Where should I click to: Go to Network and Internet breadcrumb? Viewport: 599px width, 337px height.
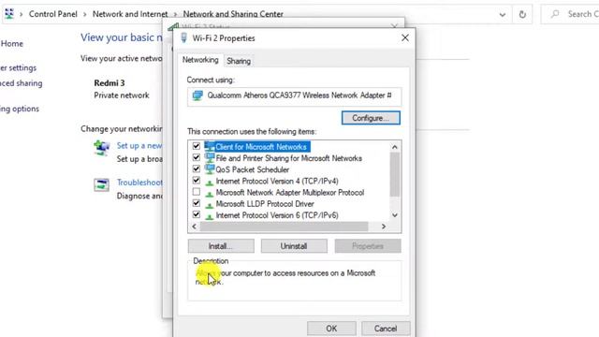[130, 14]
